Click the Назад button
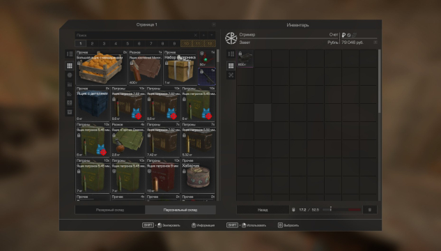This screenshot has height=251, width=441. [x=263, y=210]
